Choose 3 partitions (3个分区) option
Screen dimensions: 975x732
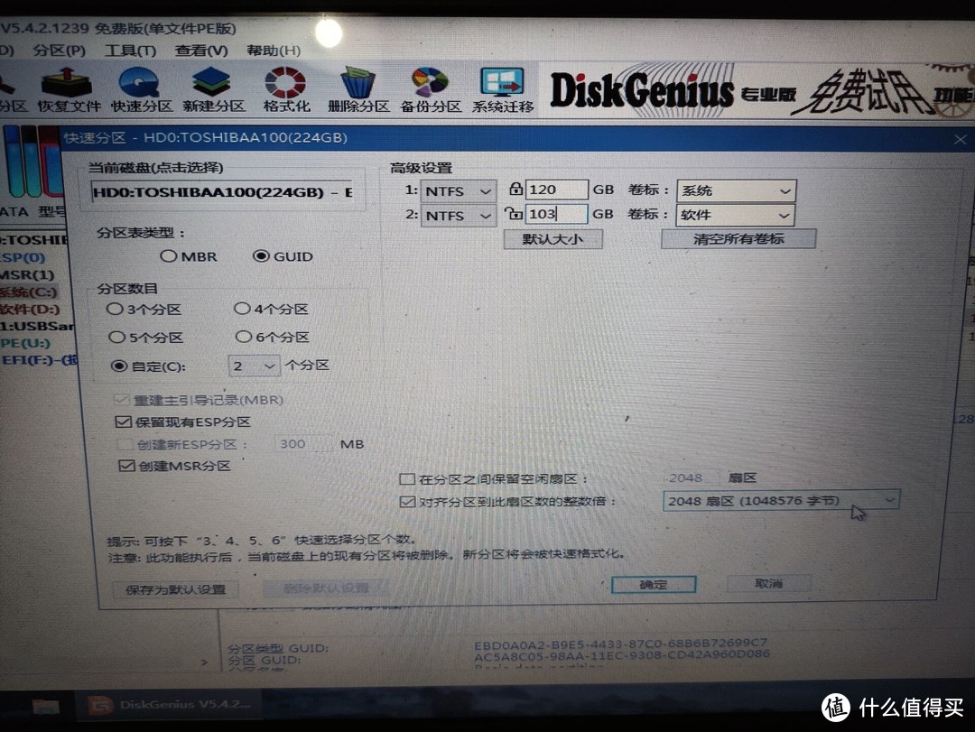click(x=144, y=309)
